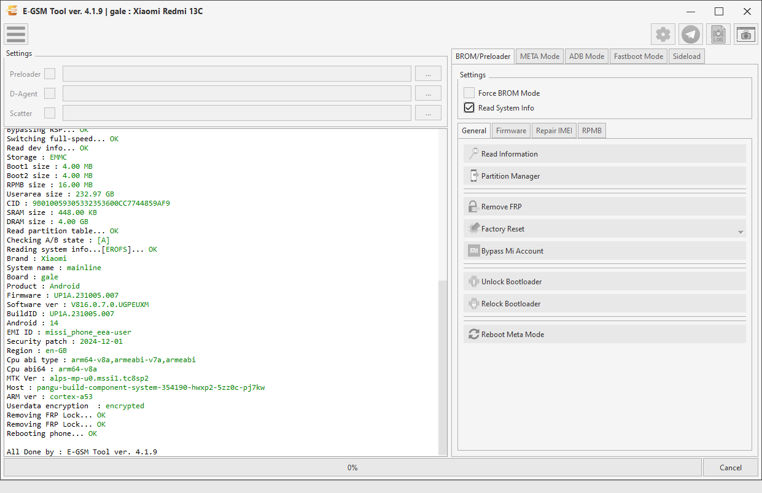Screen dimensions: 762x493
Task: Click the Factory Reset chip icon
Action: pyautogui.click(x=473, y=229)
